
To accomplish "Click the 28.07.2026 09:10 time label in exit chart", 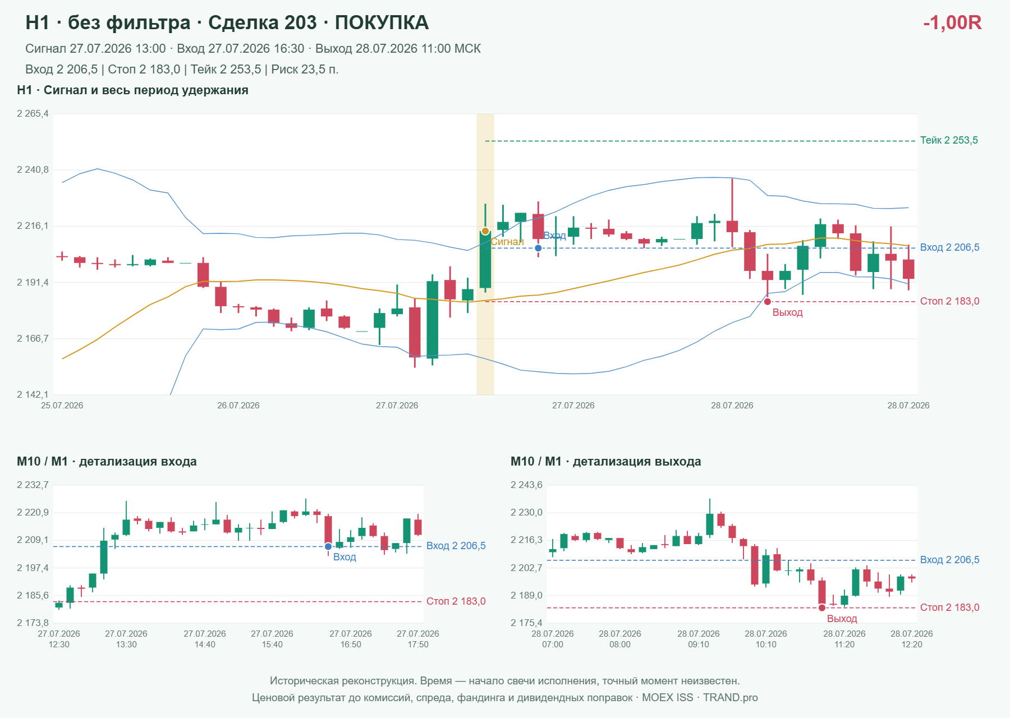I will click(699, 639).
